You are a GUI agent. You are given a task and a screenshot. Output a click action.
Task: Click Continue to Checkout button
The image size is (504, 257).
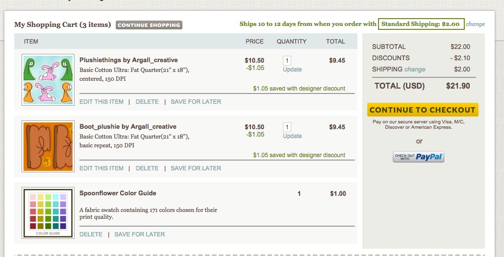point(423,110)
